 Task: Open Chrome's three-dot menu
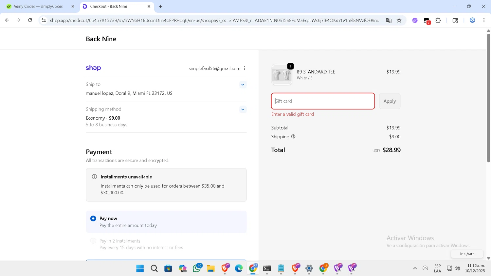pyautogui.click(x=484, y=20)
